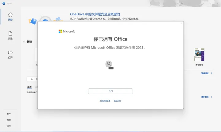Click the user profile icon in the title bar

coord(182,3)
